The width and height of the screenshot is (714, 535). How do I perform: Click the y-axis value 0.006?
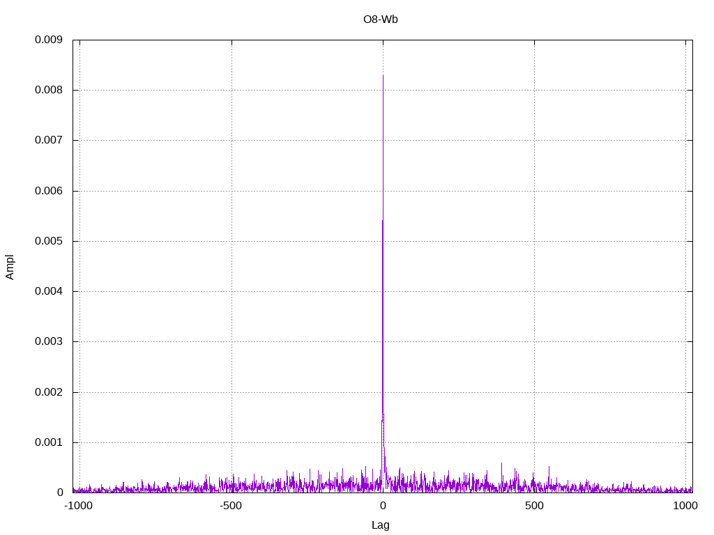coord(49,191)
